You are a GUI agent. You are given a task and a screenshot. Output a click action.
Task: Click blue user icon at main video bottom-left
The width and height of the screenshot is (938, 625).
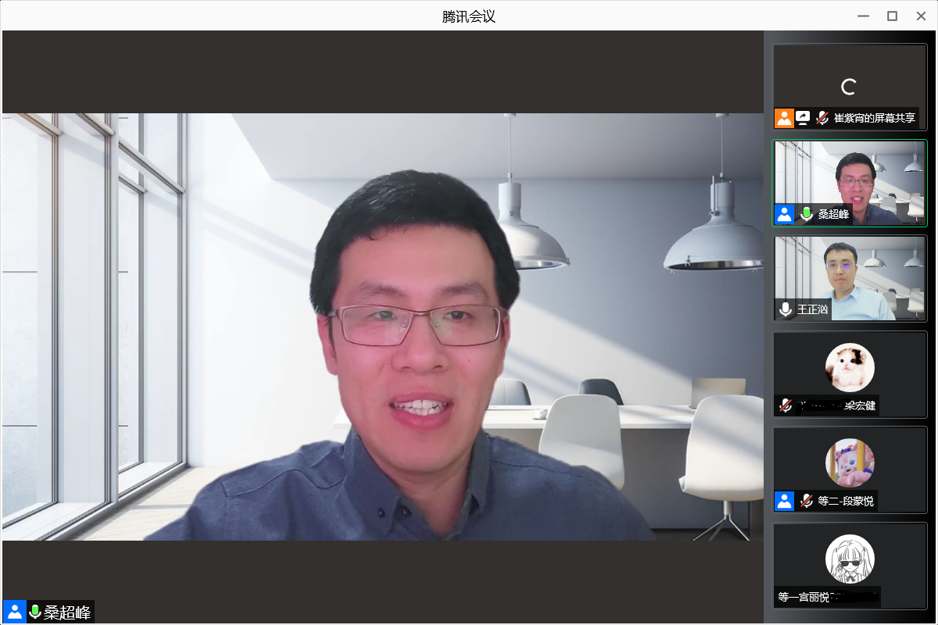(14, 612)
